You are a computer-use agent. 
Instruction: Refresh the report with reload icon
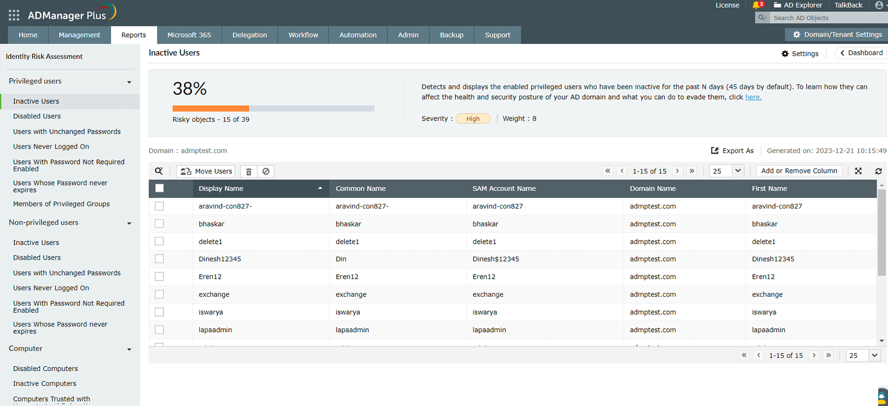(x=878, y=171)
